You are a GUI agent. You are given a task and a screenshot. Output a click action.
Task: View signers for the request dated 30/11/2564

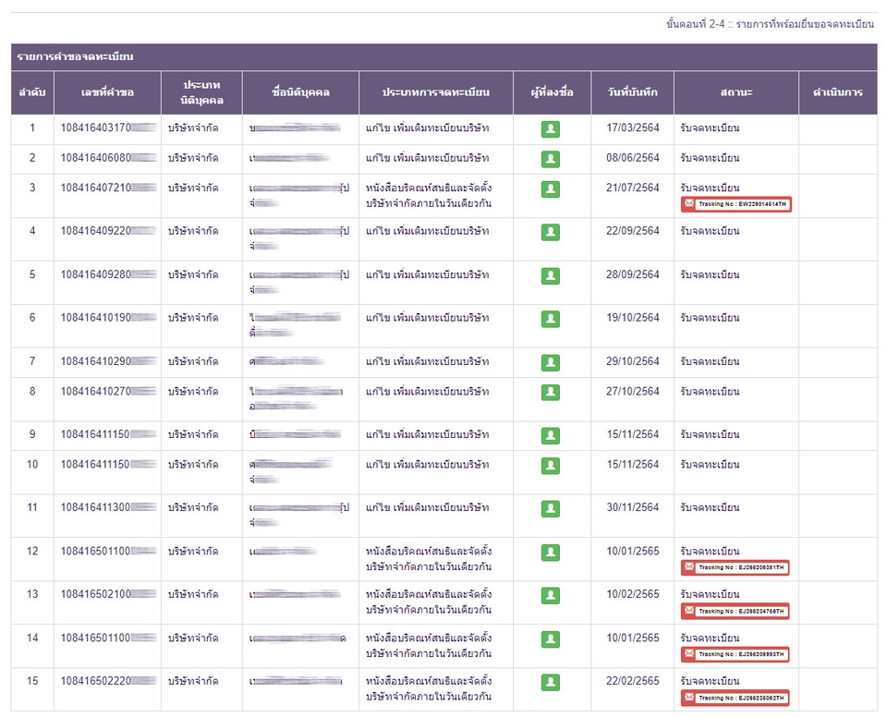(x=551, y=509)
